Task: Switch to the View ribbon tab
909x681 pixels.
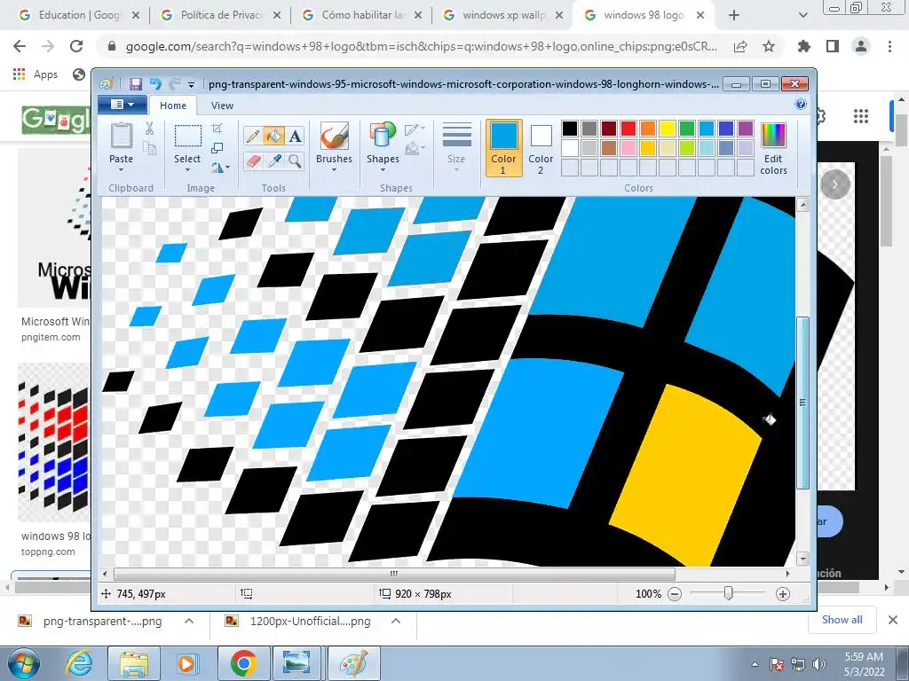Action: pyautogui.click(x=222, y=106)
